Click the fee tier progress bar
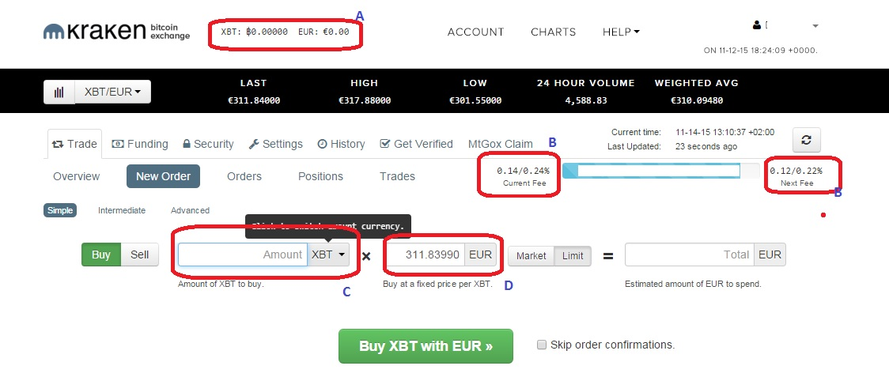 pos(660,171)
